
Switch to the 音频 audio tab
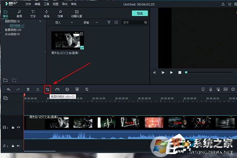point(19,14)
